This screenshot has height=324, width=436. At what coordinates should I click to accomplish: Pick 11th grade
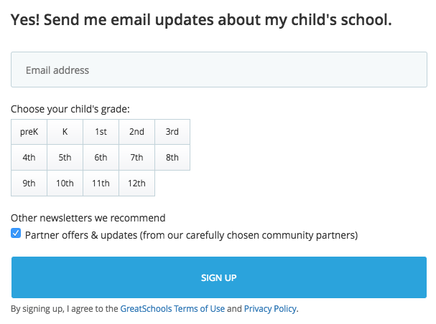(101, 184)
